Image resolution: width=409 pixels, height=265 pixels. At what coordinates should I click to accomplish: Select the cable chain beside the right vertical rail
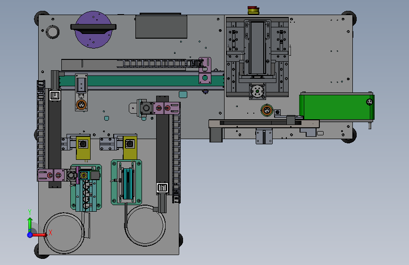click(x=176, y=159)
